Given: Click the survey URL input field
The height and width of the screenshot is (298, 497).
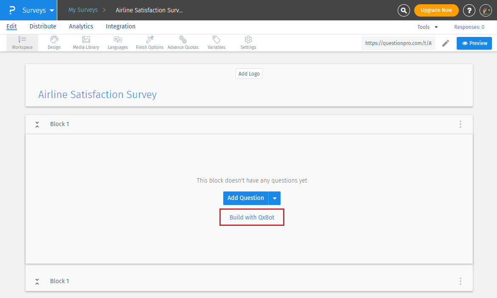Looking at the screenshot, I should point(398,43).
